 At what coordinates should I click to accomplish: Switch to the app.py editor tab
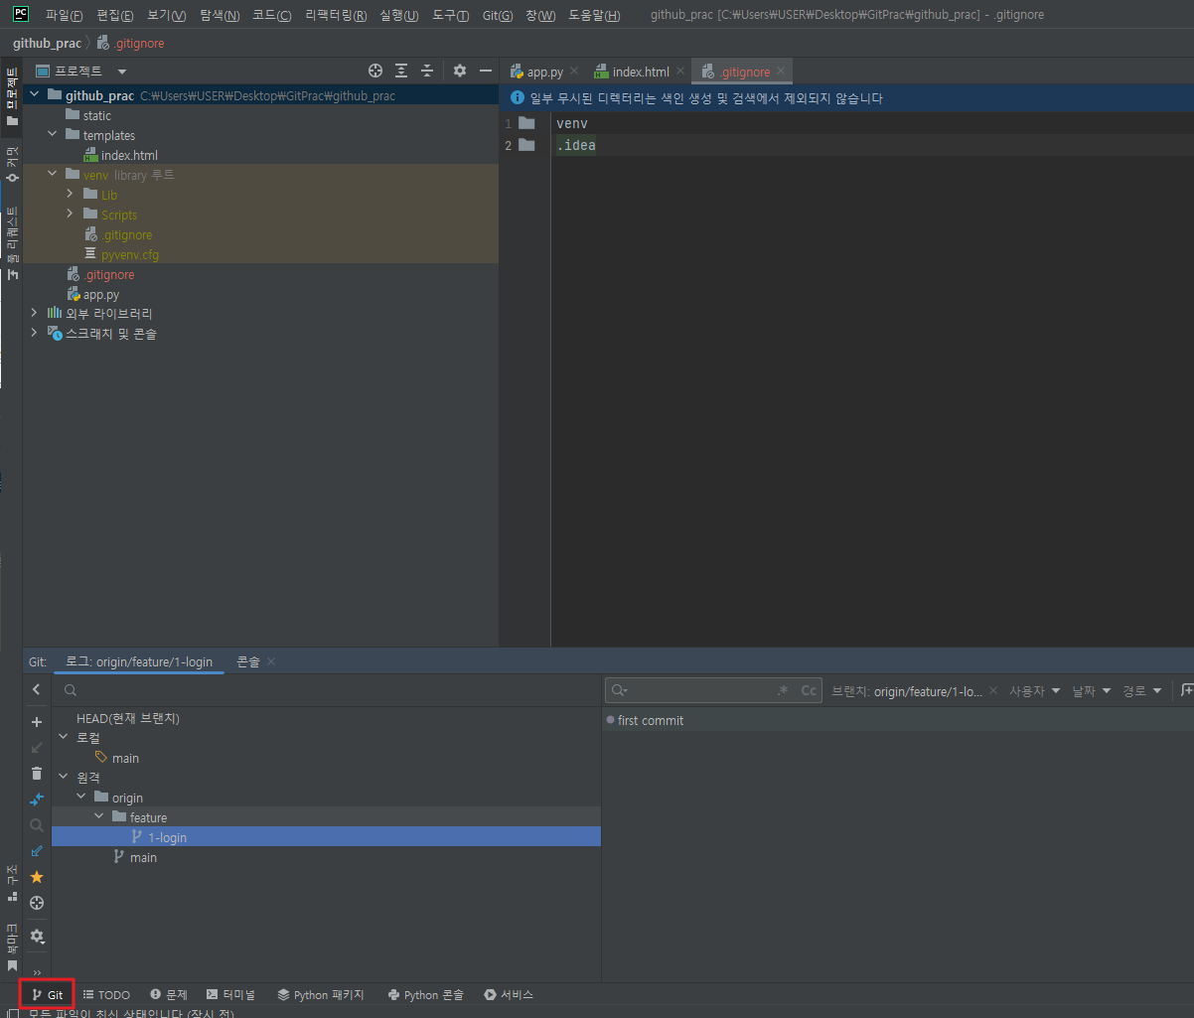(x=544, y=72)
